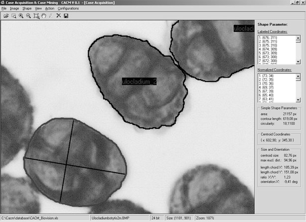The image size is (306, 222).
Task: Click the Zoom Out magnifier icon
Action: pyautogui.click(x=28, y=16)
